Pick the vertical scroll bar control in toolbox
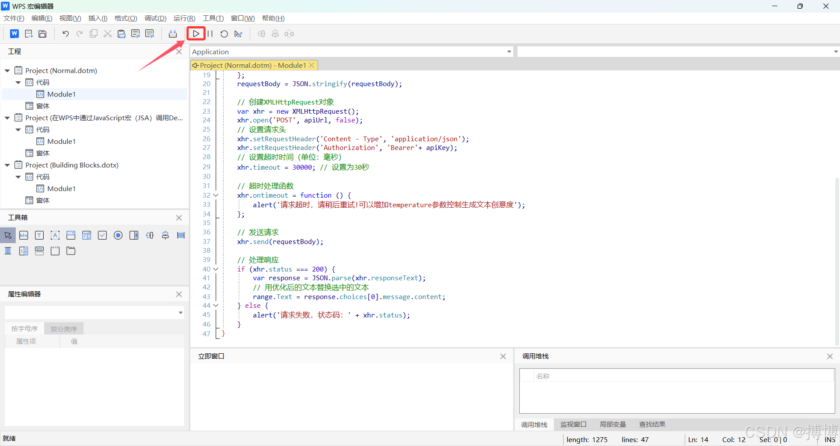 pos(134,235)
